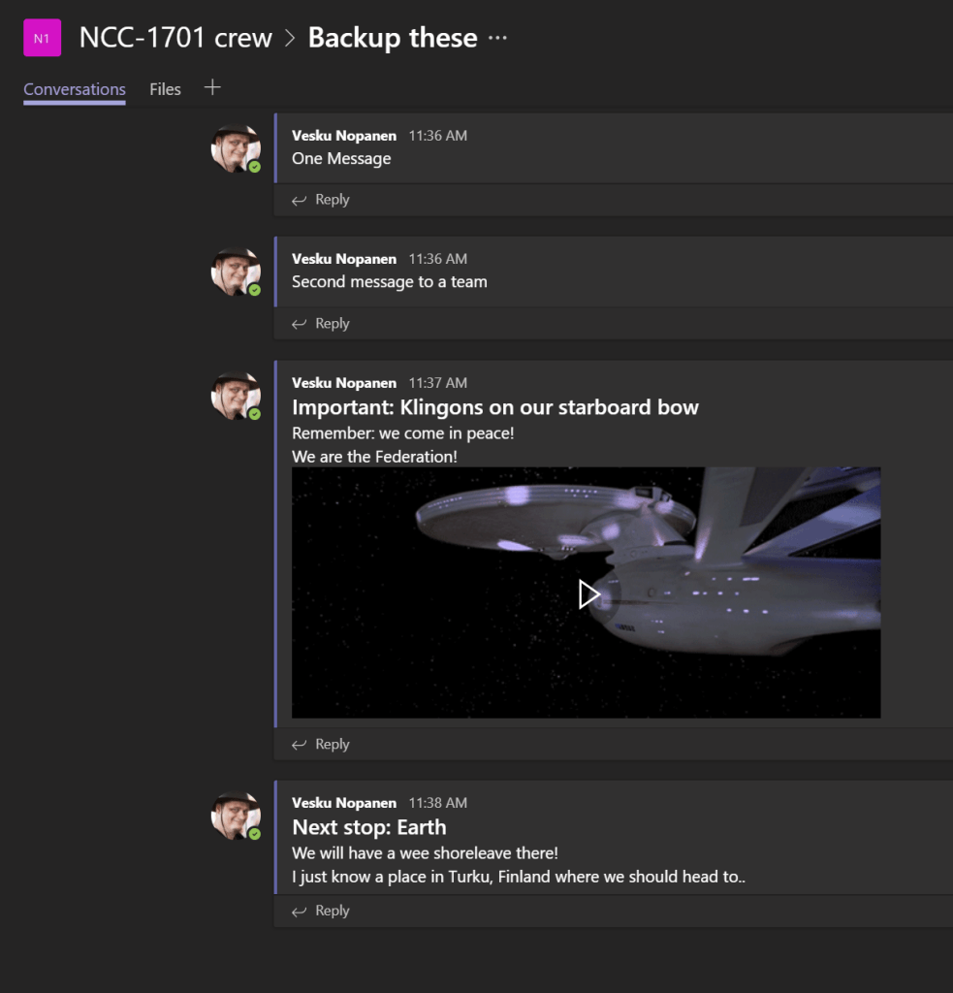This screenshot has height=993, width=953.
Task: Open the Klingons starboard bow message heading
Action: coord(495,407)
